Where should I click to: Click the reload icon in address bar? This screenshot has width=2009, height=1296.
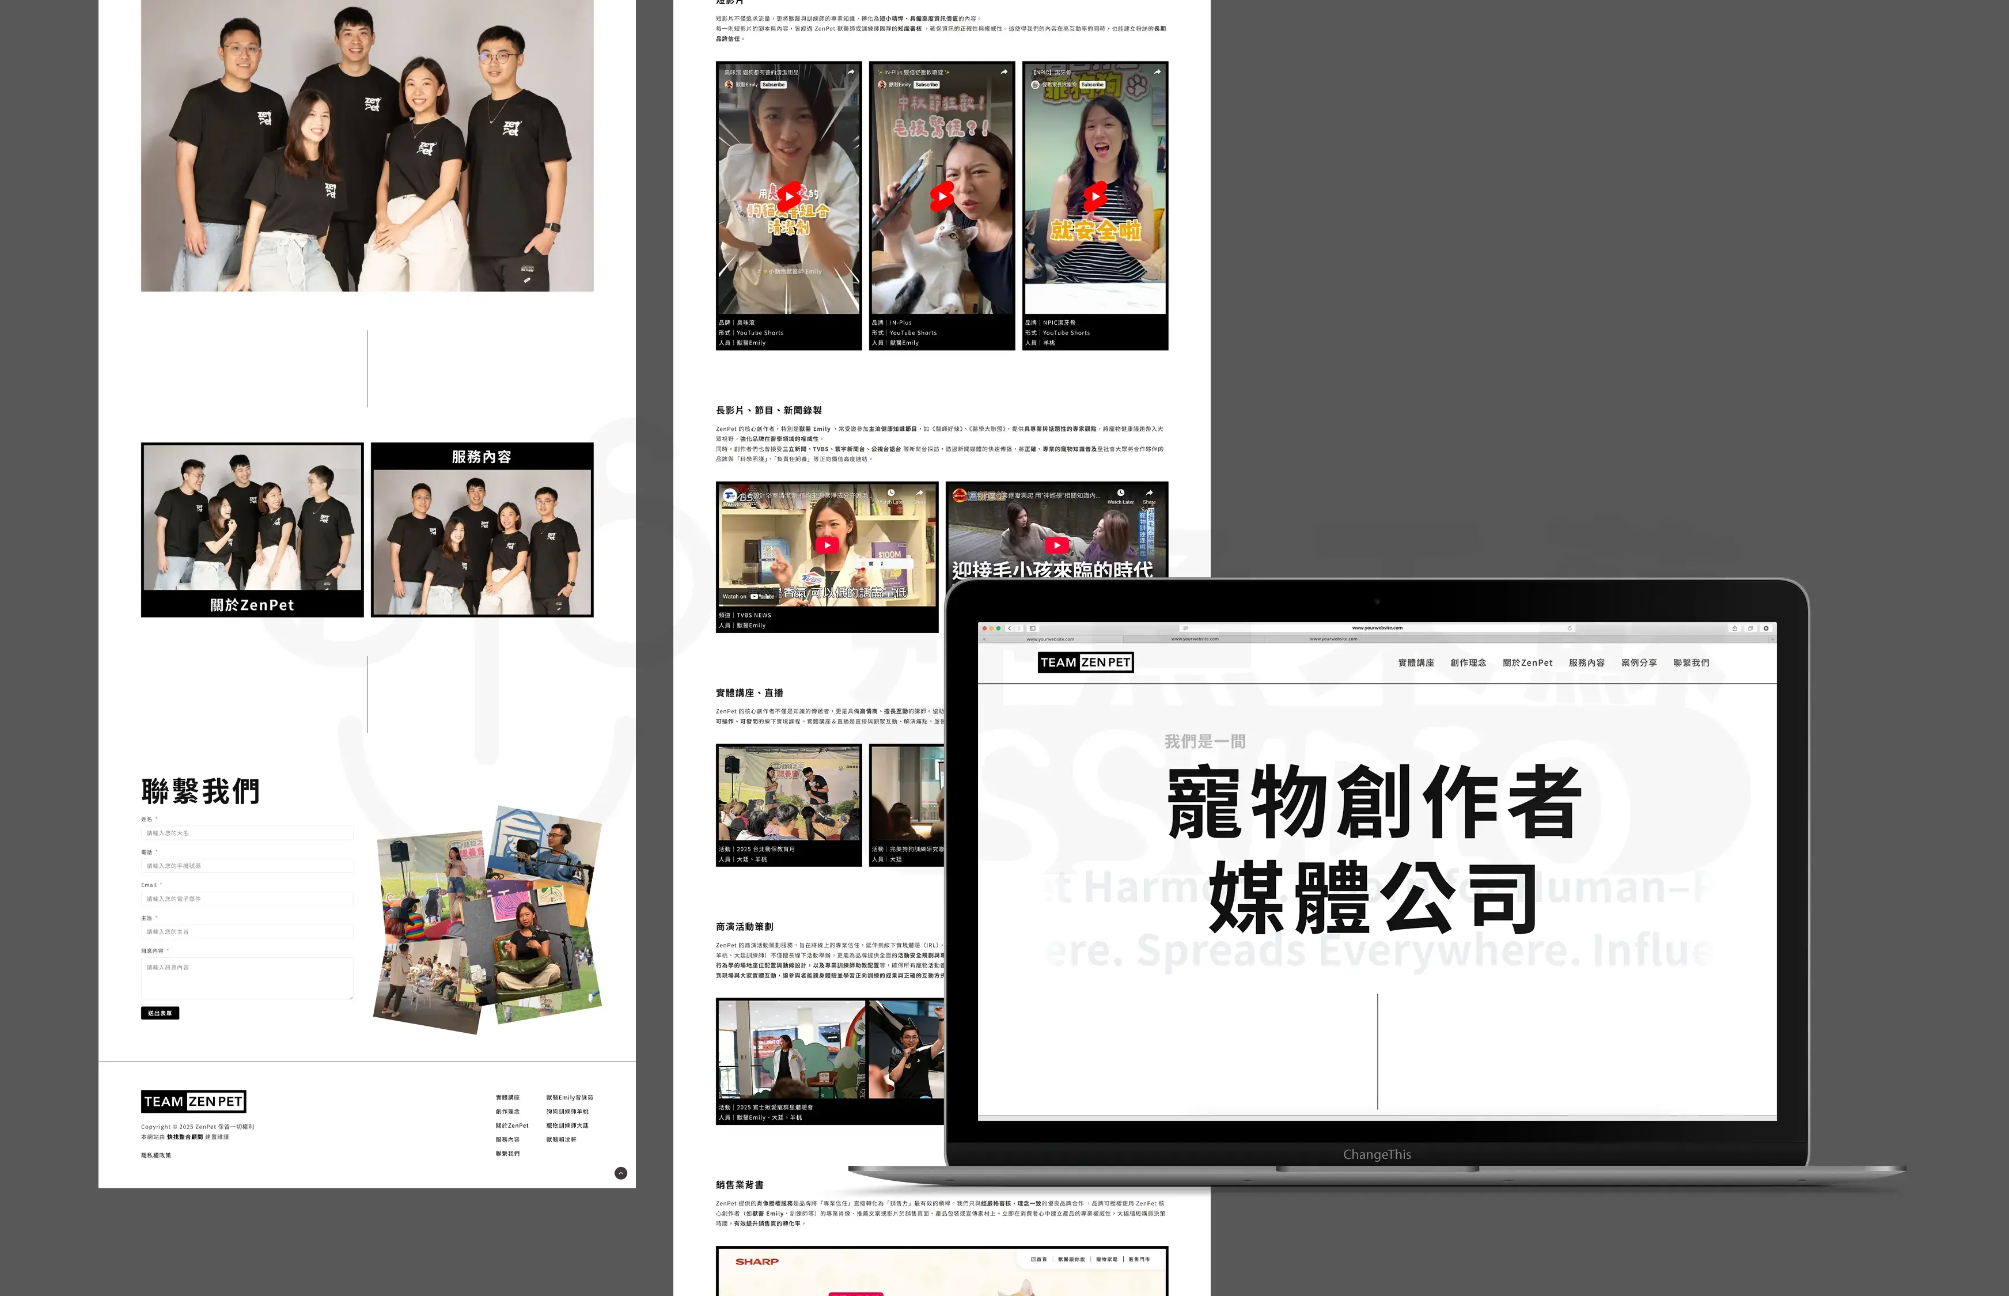[1570, 628]
